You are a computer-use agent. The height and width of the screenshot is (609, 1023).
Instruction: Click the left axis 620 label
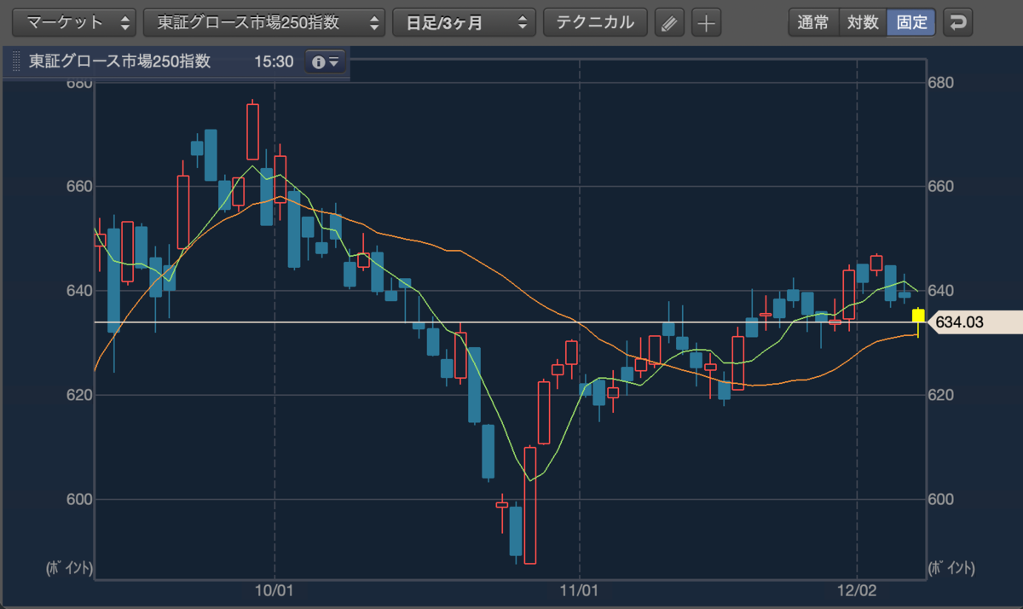[x=79, y=395]
